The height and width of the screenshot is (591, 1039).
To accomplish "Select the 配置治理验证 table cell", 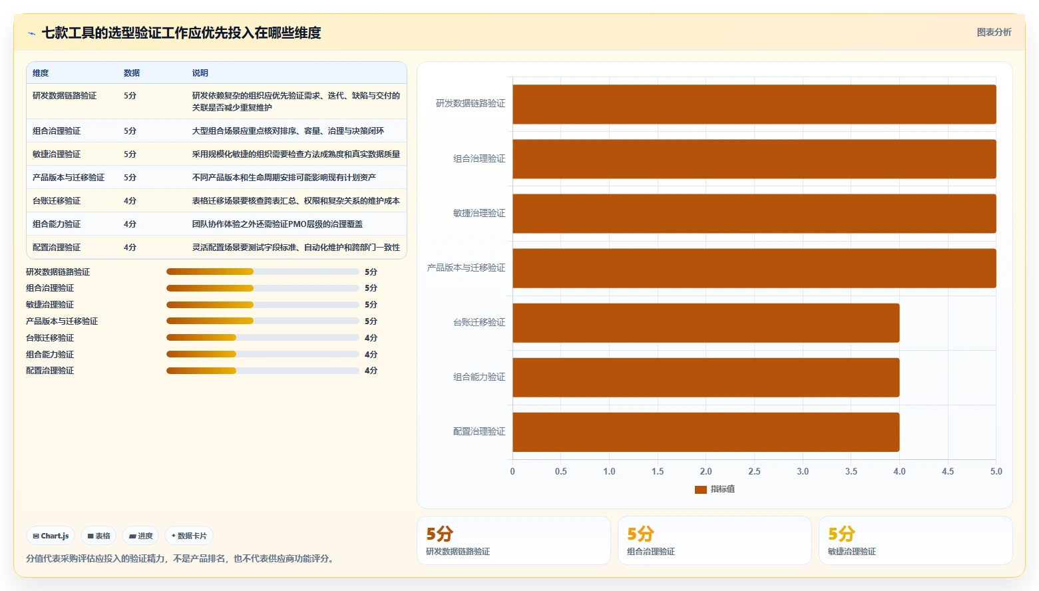I will 57,248.
